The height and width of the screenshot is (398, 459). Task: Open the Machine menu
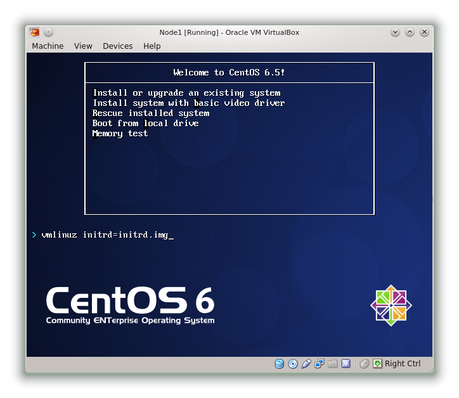[x=48, y=46]
